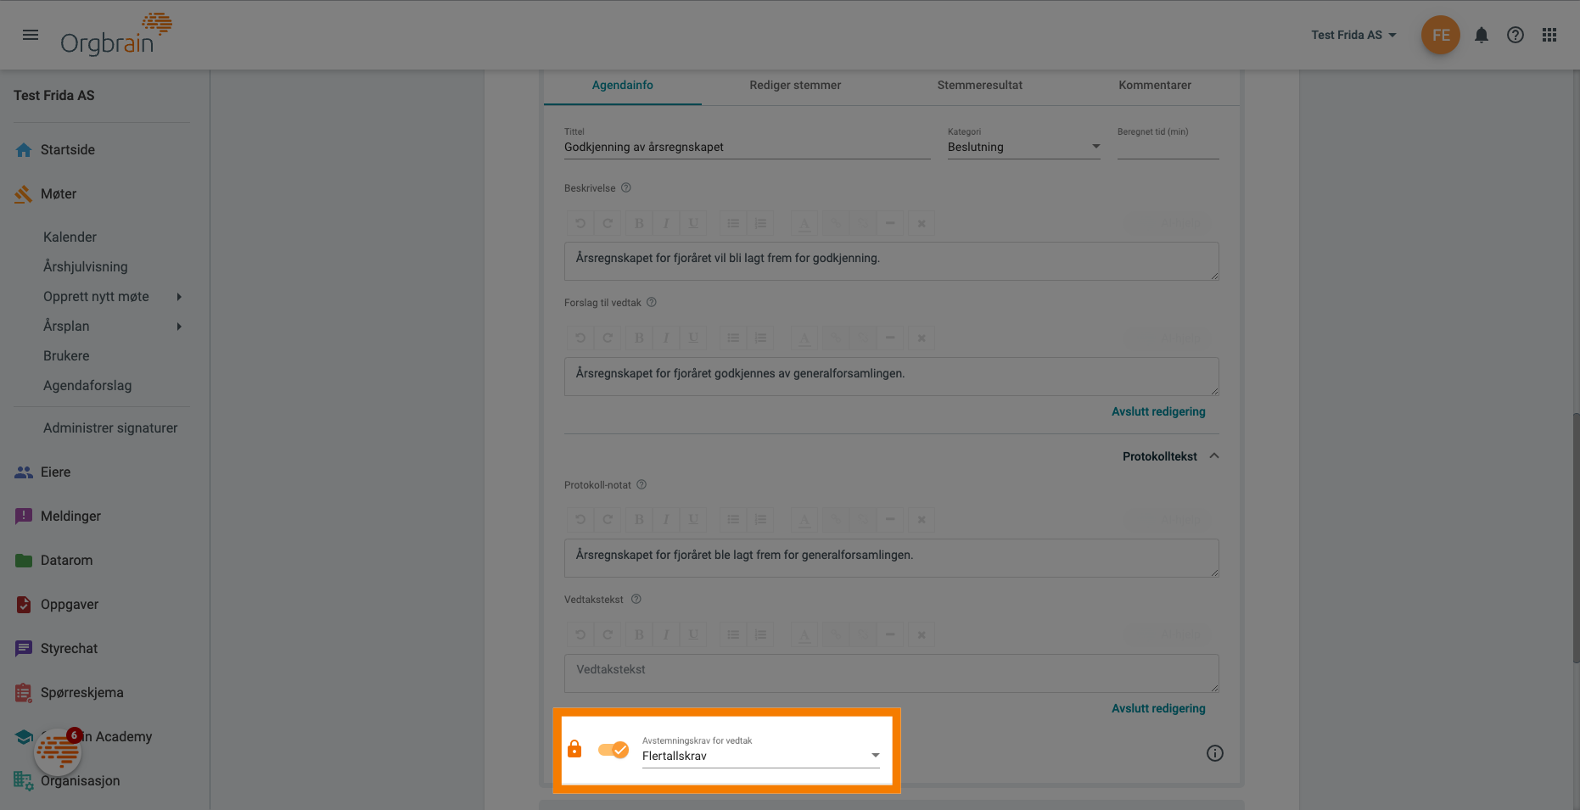Image resolution: width=1580 pixels, height=810 pixels.
Task: Open Test Frida AS organization dropdown
Action: click(1353, 35)
